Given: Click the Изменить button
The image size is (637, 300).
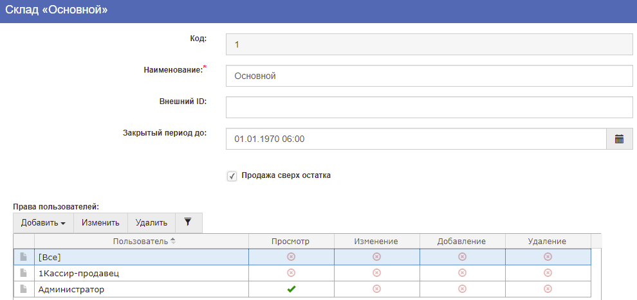Looking at the screenshot, I should click(x=100, y=223).
